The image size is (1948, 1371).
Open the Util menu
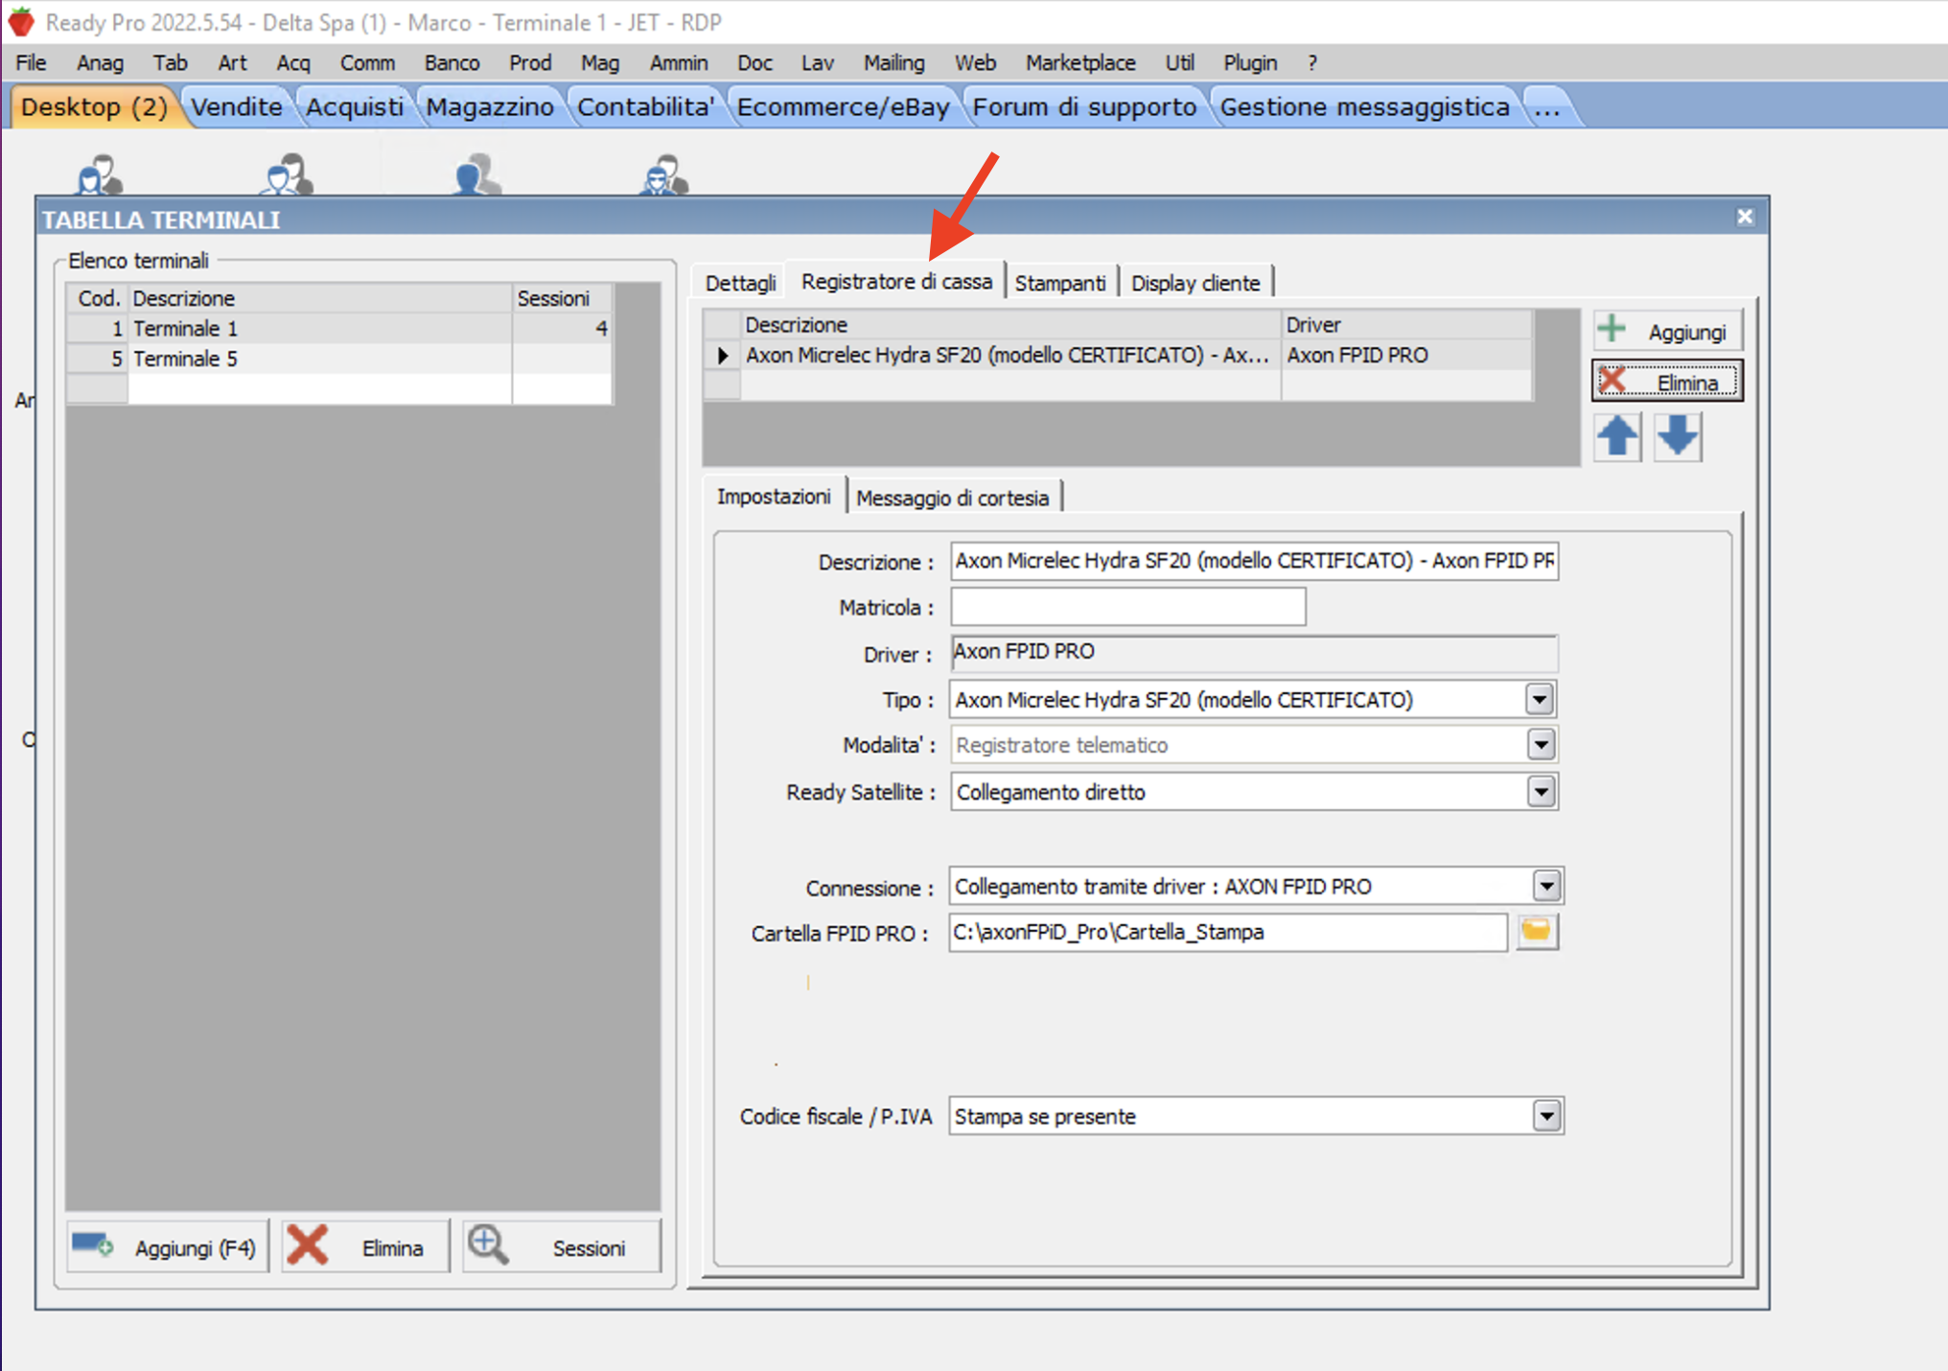pos(1179,62)
